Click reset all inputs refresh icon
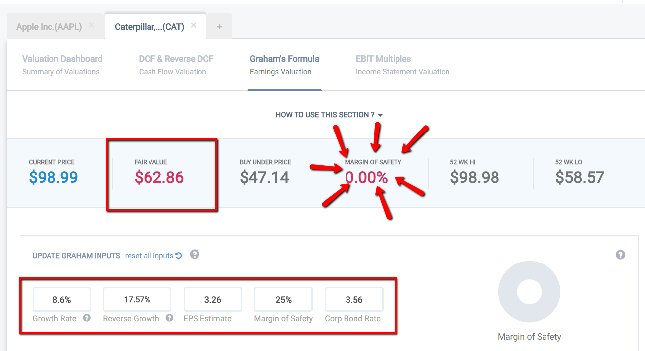Screen dimensions: 645x351 point(179,256)
